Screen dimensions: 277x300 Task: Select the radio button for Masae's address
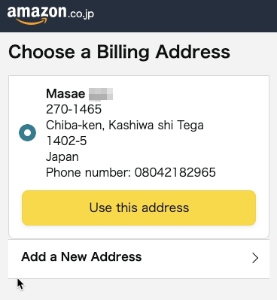(27, 132)
